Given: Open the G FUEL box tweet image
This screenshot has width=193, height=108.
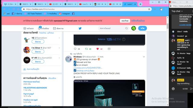Looking at the screenshot, I should point(109,93).
